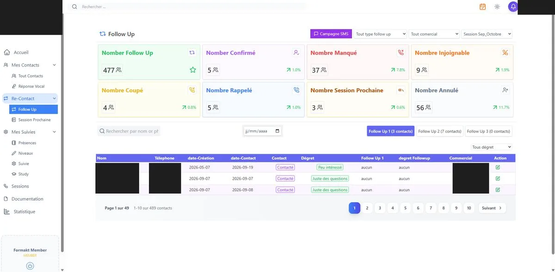Image resolution: width=555 pixels, height=272 pixels.
Task: Click the icon on Nombre Annulé card
Action: click(x=506, y=90)
